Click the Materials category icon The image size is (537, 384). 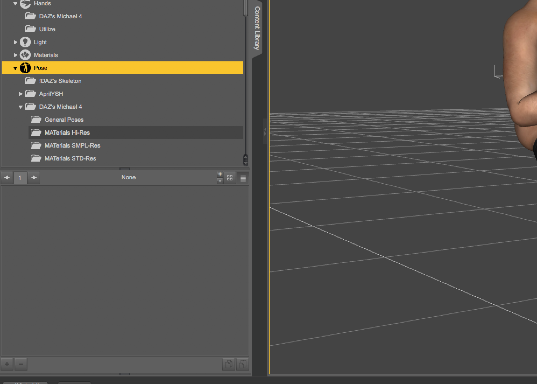click(x=25, y=55)
